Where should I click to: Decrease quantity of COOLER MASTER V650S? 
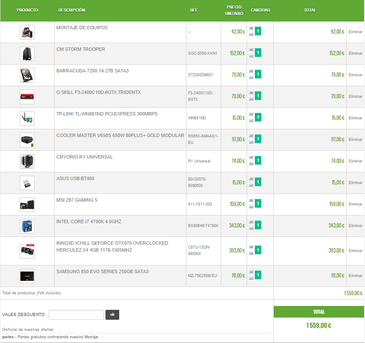pyautogui.click(x=251, y=142)
